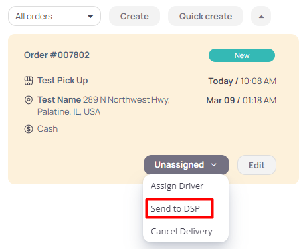Viewport: 303px width, 249px height.
Task: Click the New status badge
Action: (x=242, y=55)
